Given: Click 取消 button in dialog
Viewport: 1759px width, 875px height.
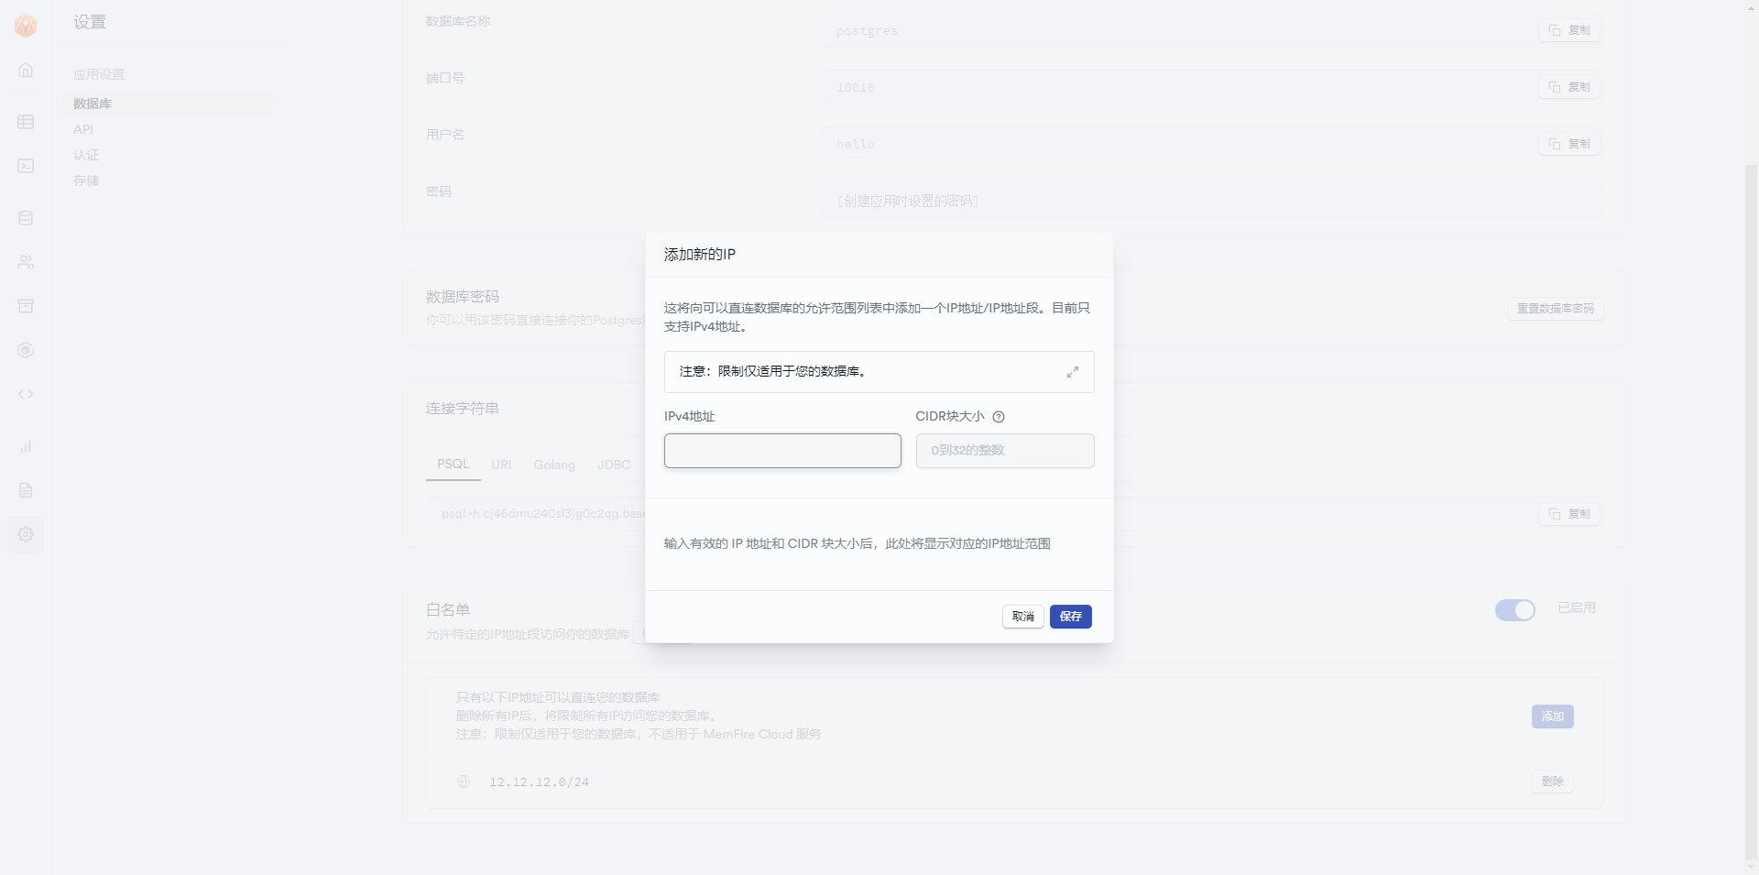Looking at the screenshot, I should 1023,617.
